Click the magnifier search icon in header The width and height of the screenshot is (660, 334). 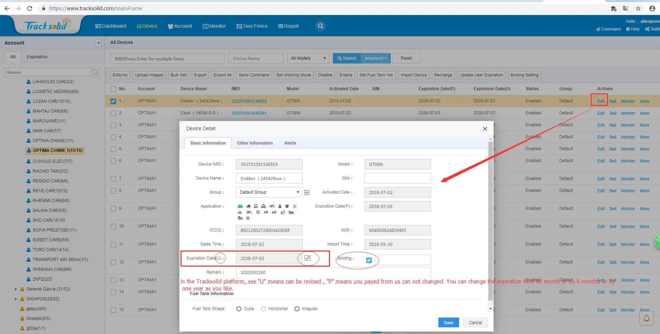(x=320, y=26)
